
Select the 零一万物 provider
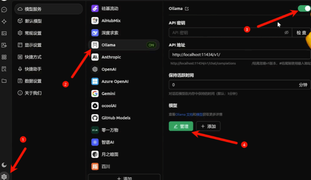pos(124,130)
